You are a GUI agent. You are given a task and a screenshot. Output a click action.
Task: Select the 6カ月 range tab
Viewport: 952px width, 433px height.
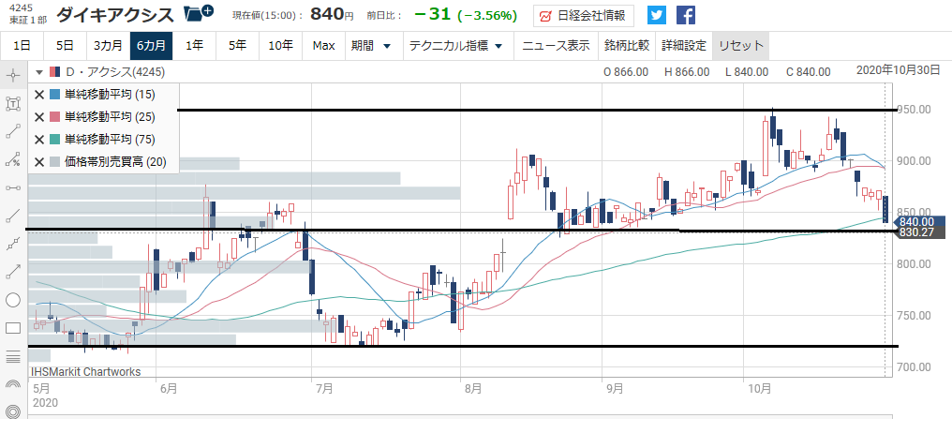pos(151,46)
